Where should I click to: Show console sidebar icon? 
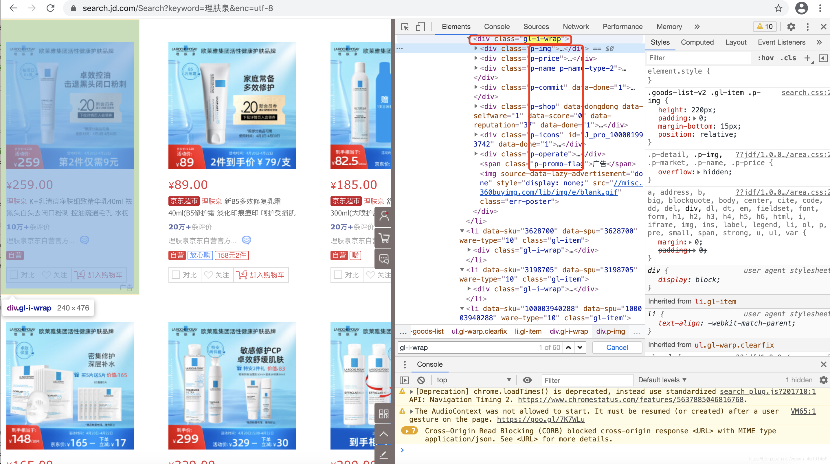404,380
